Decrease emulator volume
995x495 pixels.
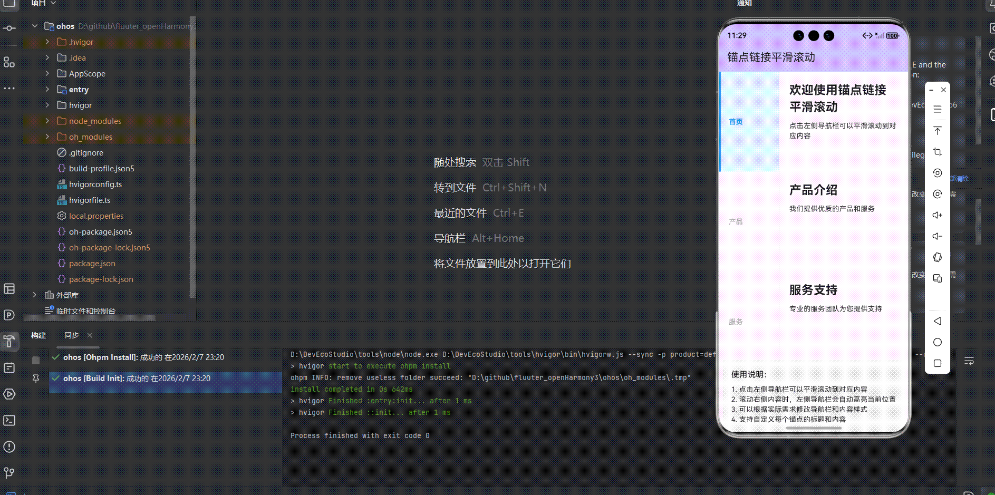[x=937, y=236]
